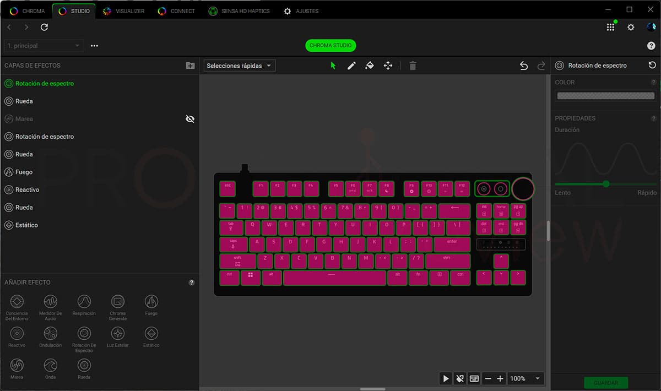
Task: Click the refresh icon
Action: click(44, 27)
